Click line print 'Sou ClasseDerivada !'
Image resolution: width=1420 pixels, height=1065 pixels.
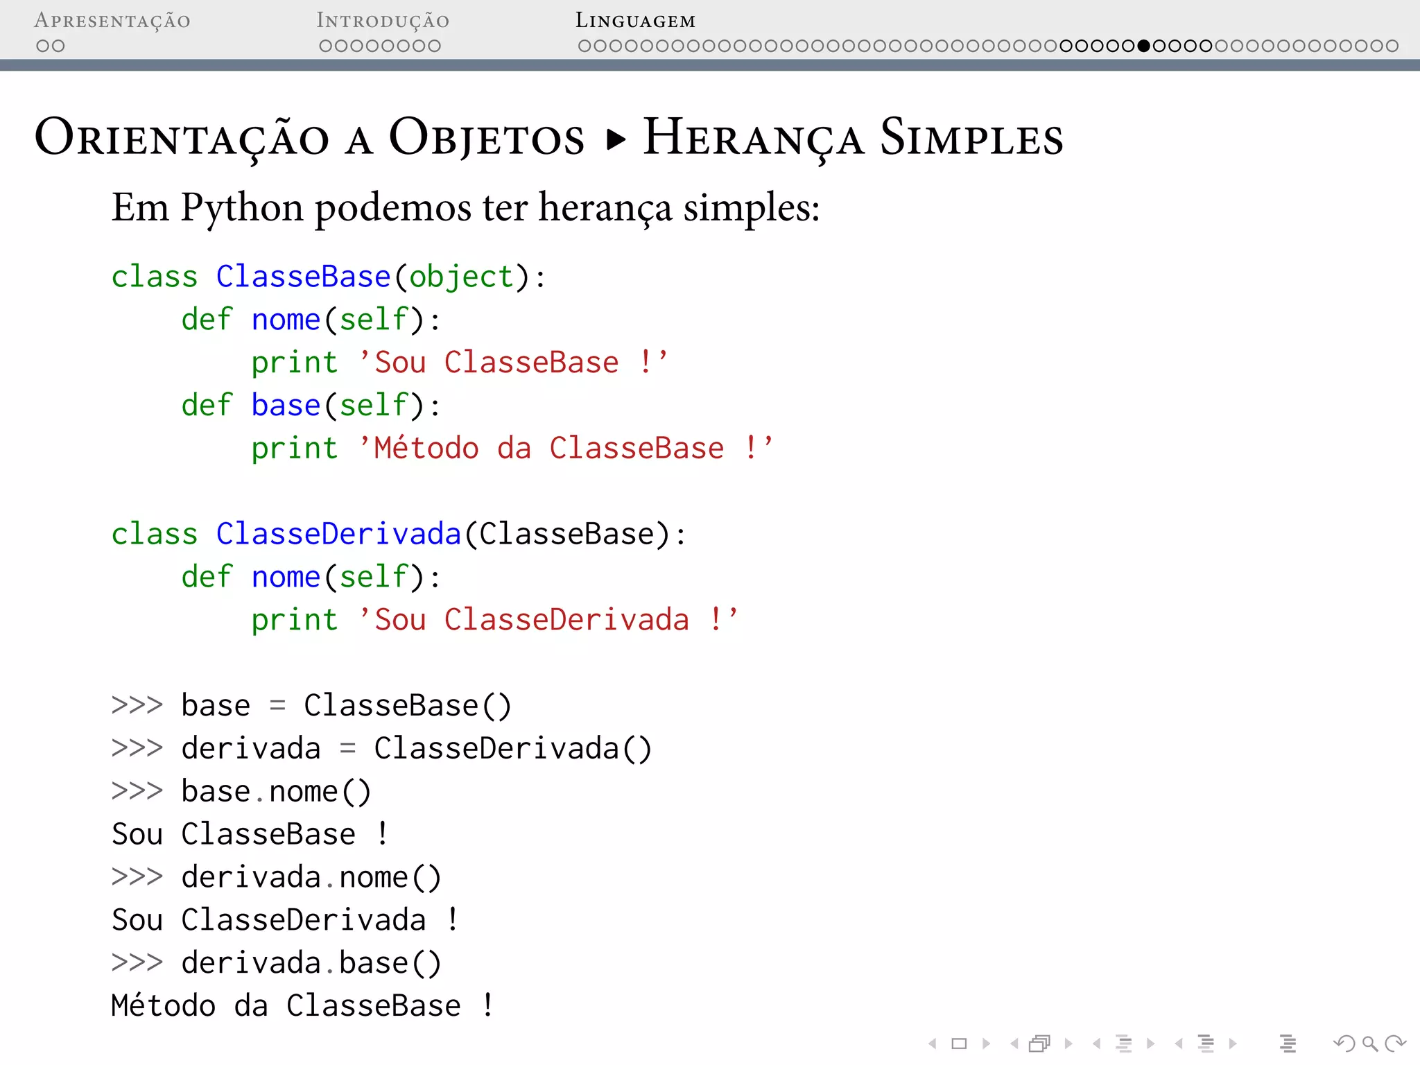click(494, 620)
